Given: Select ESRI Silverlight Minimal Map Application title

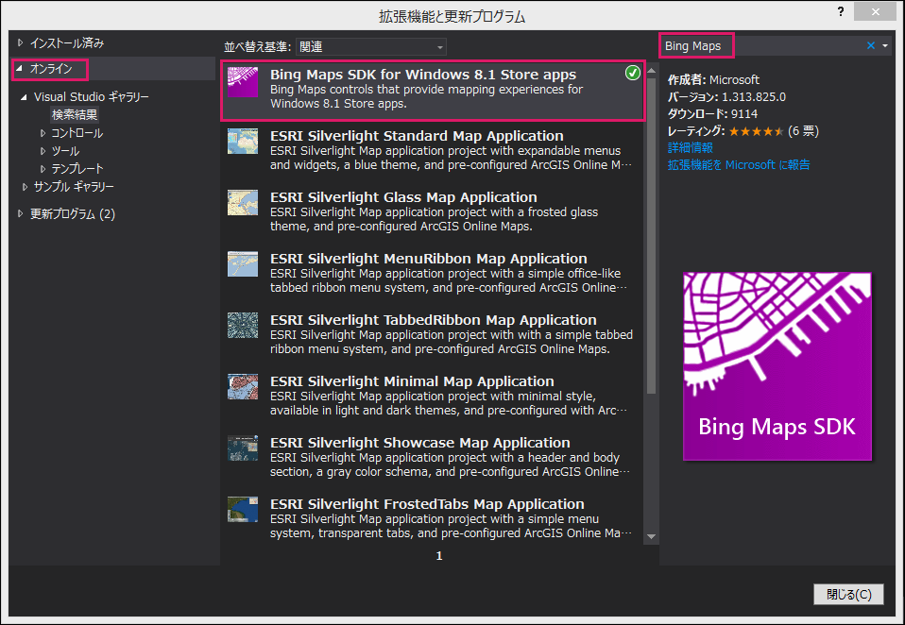Looking at the screenshot, I should 412,381.
